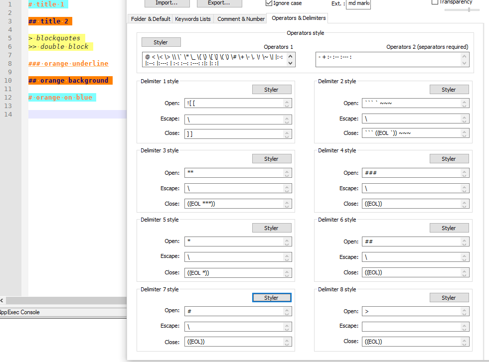The height and width of the screenshot is (362, 489).
Task: Click line number 10 in the editor margin
Action: point(8,80)
